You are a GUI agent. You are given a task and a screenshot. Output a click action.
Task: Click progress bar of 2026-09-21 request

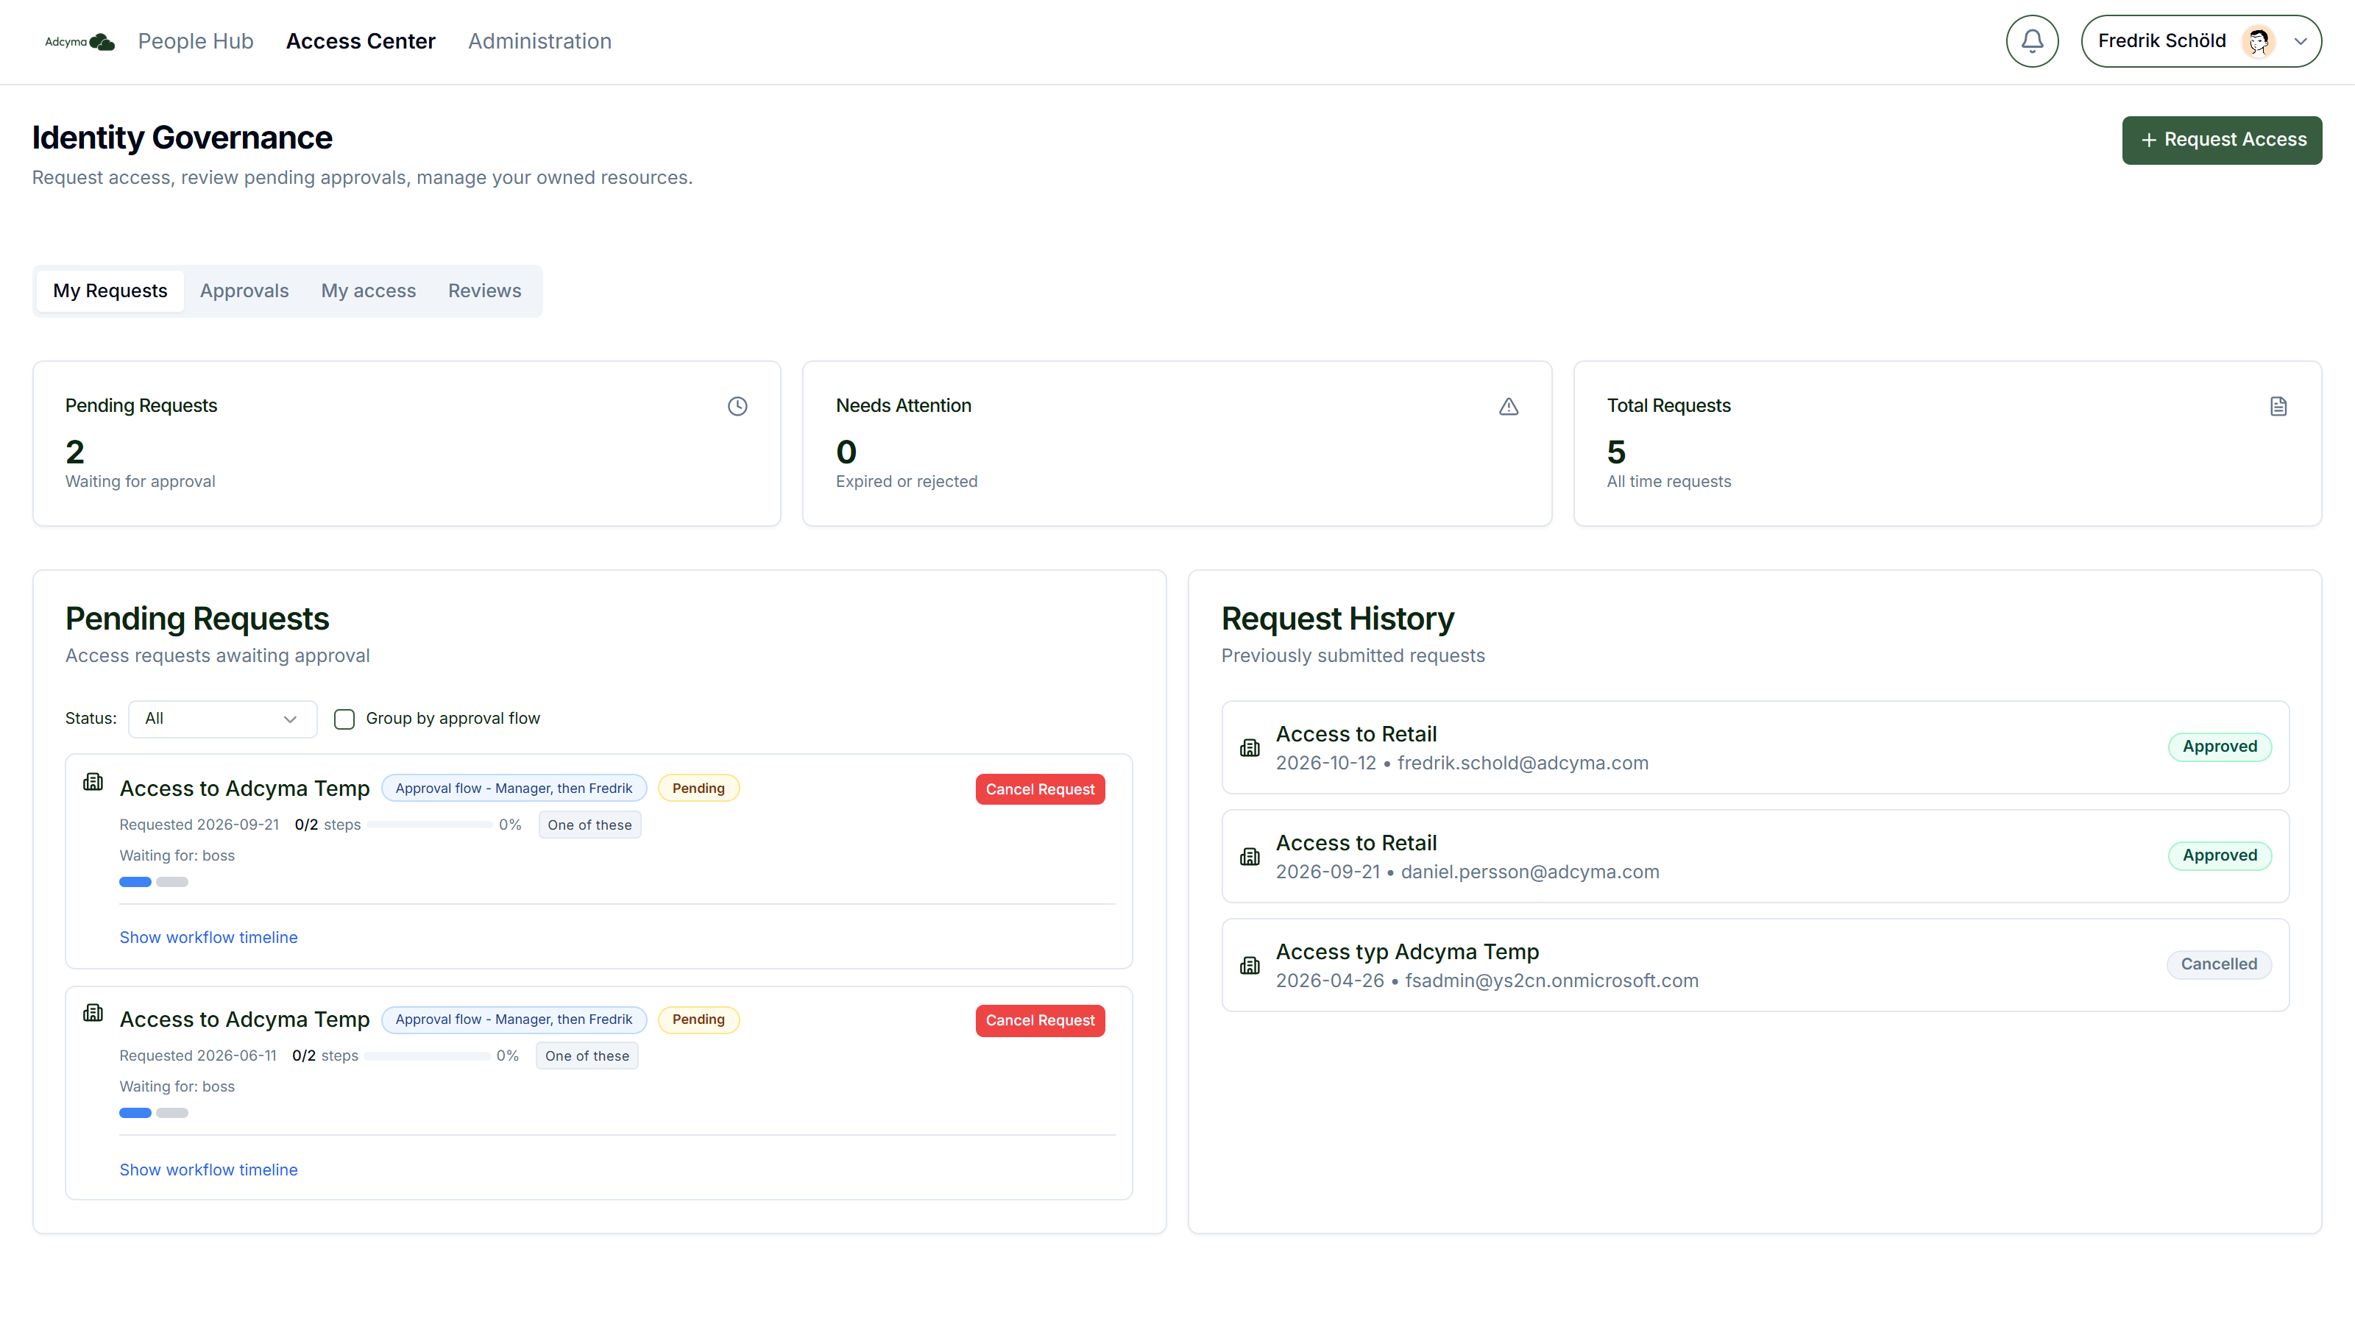[430, 825]
